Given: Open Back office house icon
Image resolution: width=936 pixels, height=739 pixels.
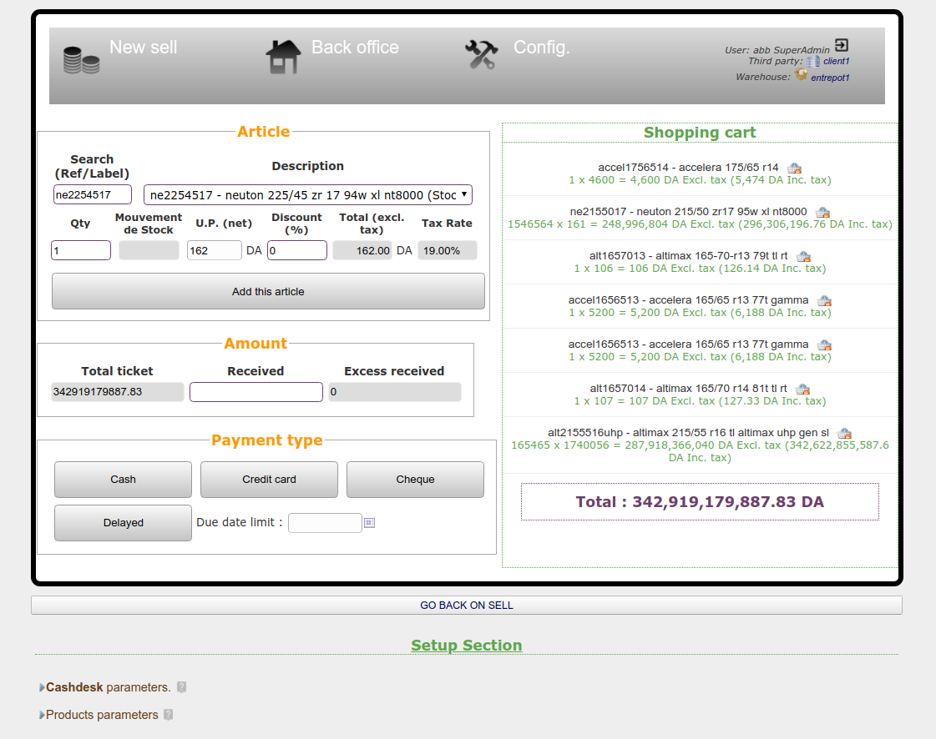Looking at the screenshot, I should pyautogui.click(x=283, y=58).
